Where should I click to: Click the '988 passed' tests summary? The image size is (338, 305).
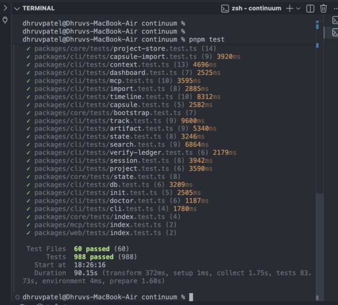click(x=94, y=257)
